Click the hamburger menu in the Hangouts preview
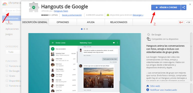The width and height of the screenshot is (193, 93). coord(53,43)
